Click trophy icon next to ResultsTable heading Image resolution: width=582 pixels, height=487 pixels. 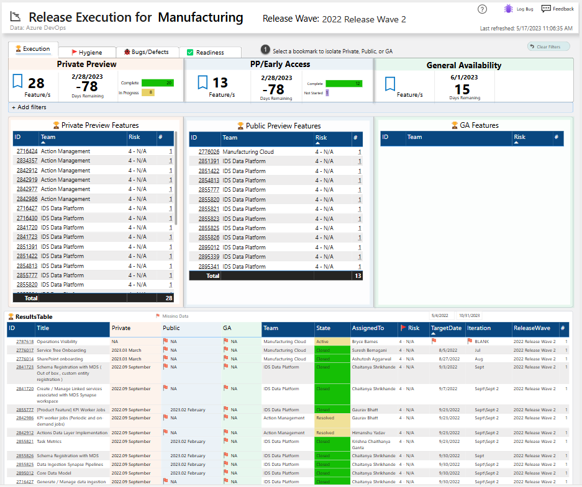pyautogui.click(x=11, y=316)
